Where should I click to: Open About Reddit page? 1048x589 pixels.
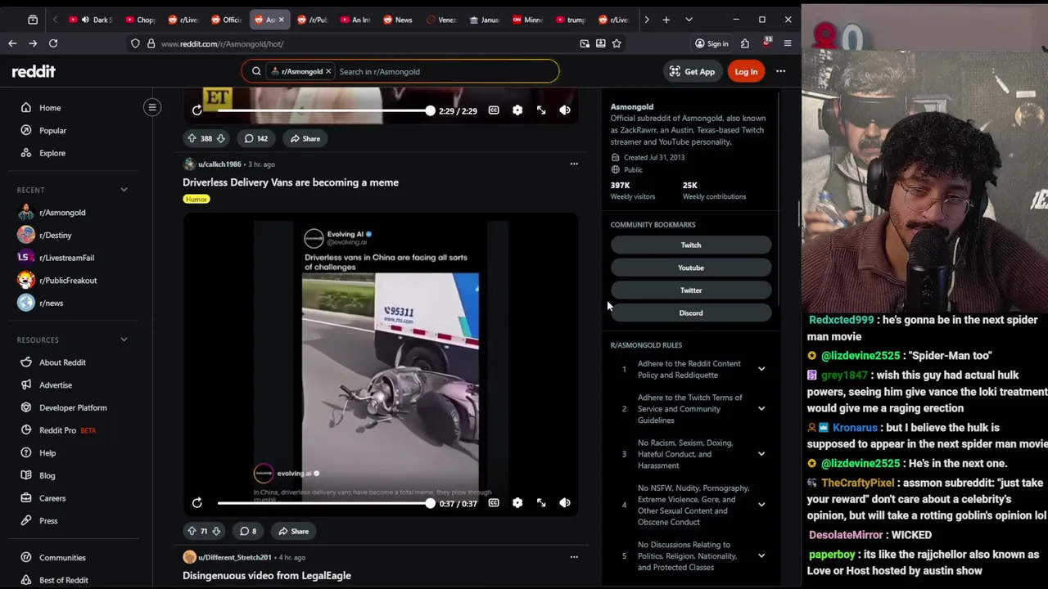click(x=62, y=362)
